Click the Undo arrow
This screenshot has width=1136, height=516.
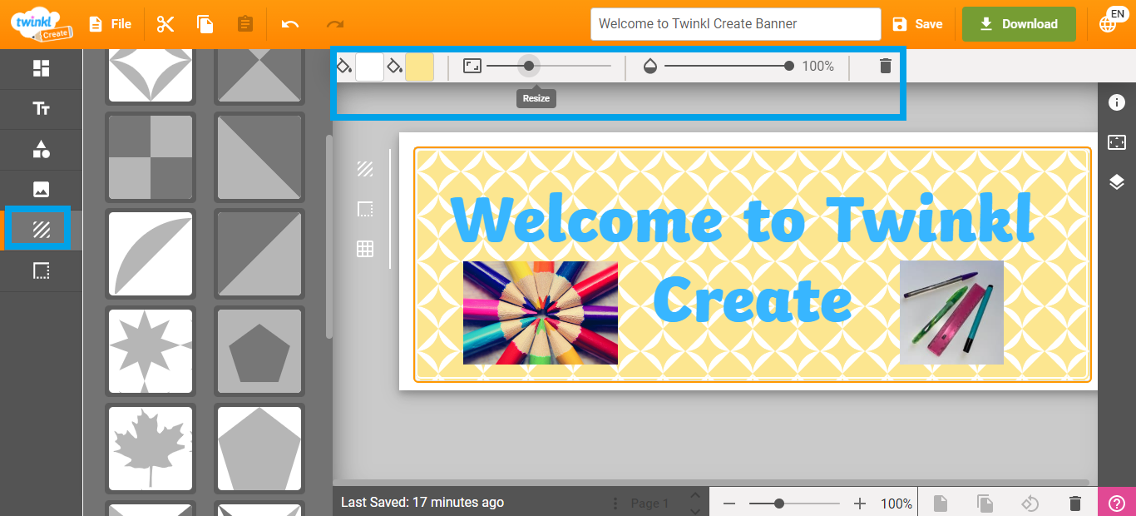click(290, 24)
